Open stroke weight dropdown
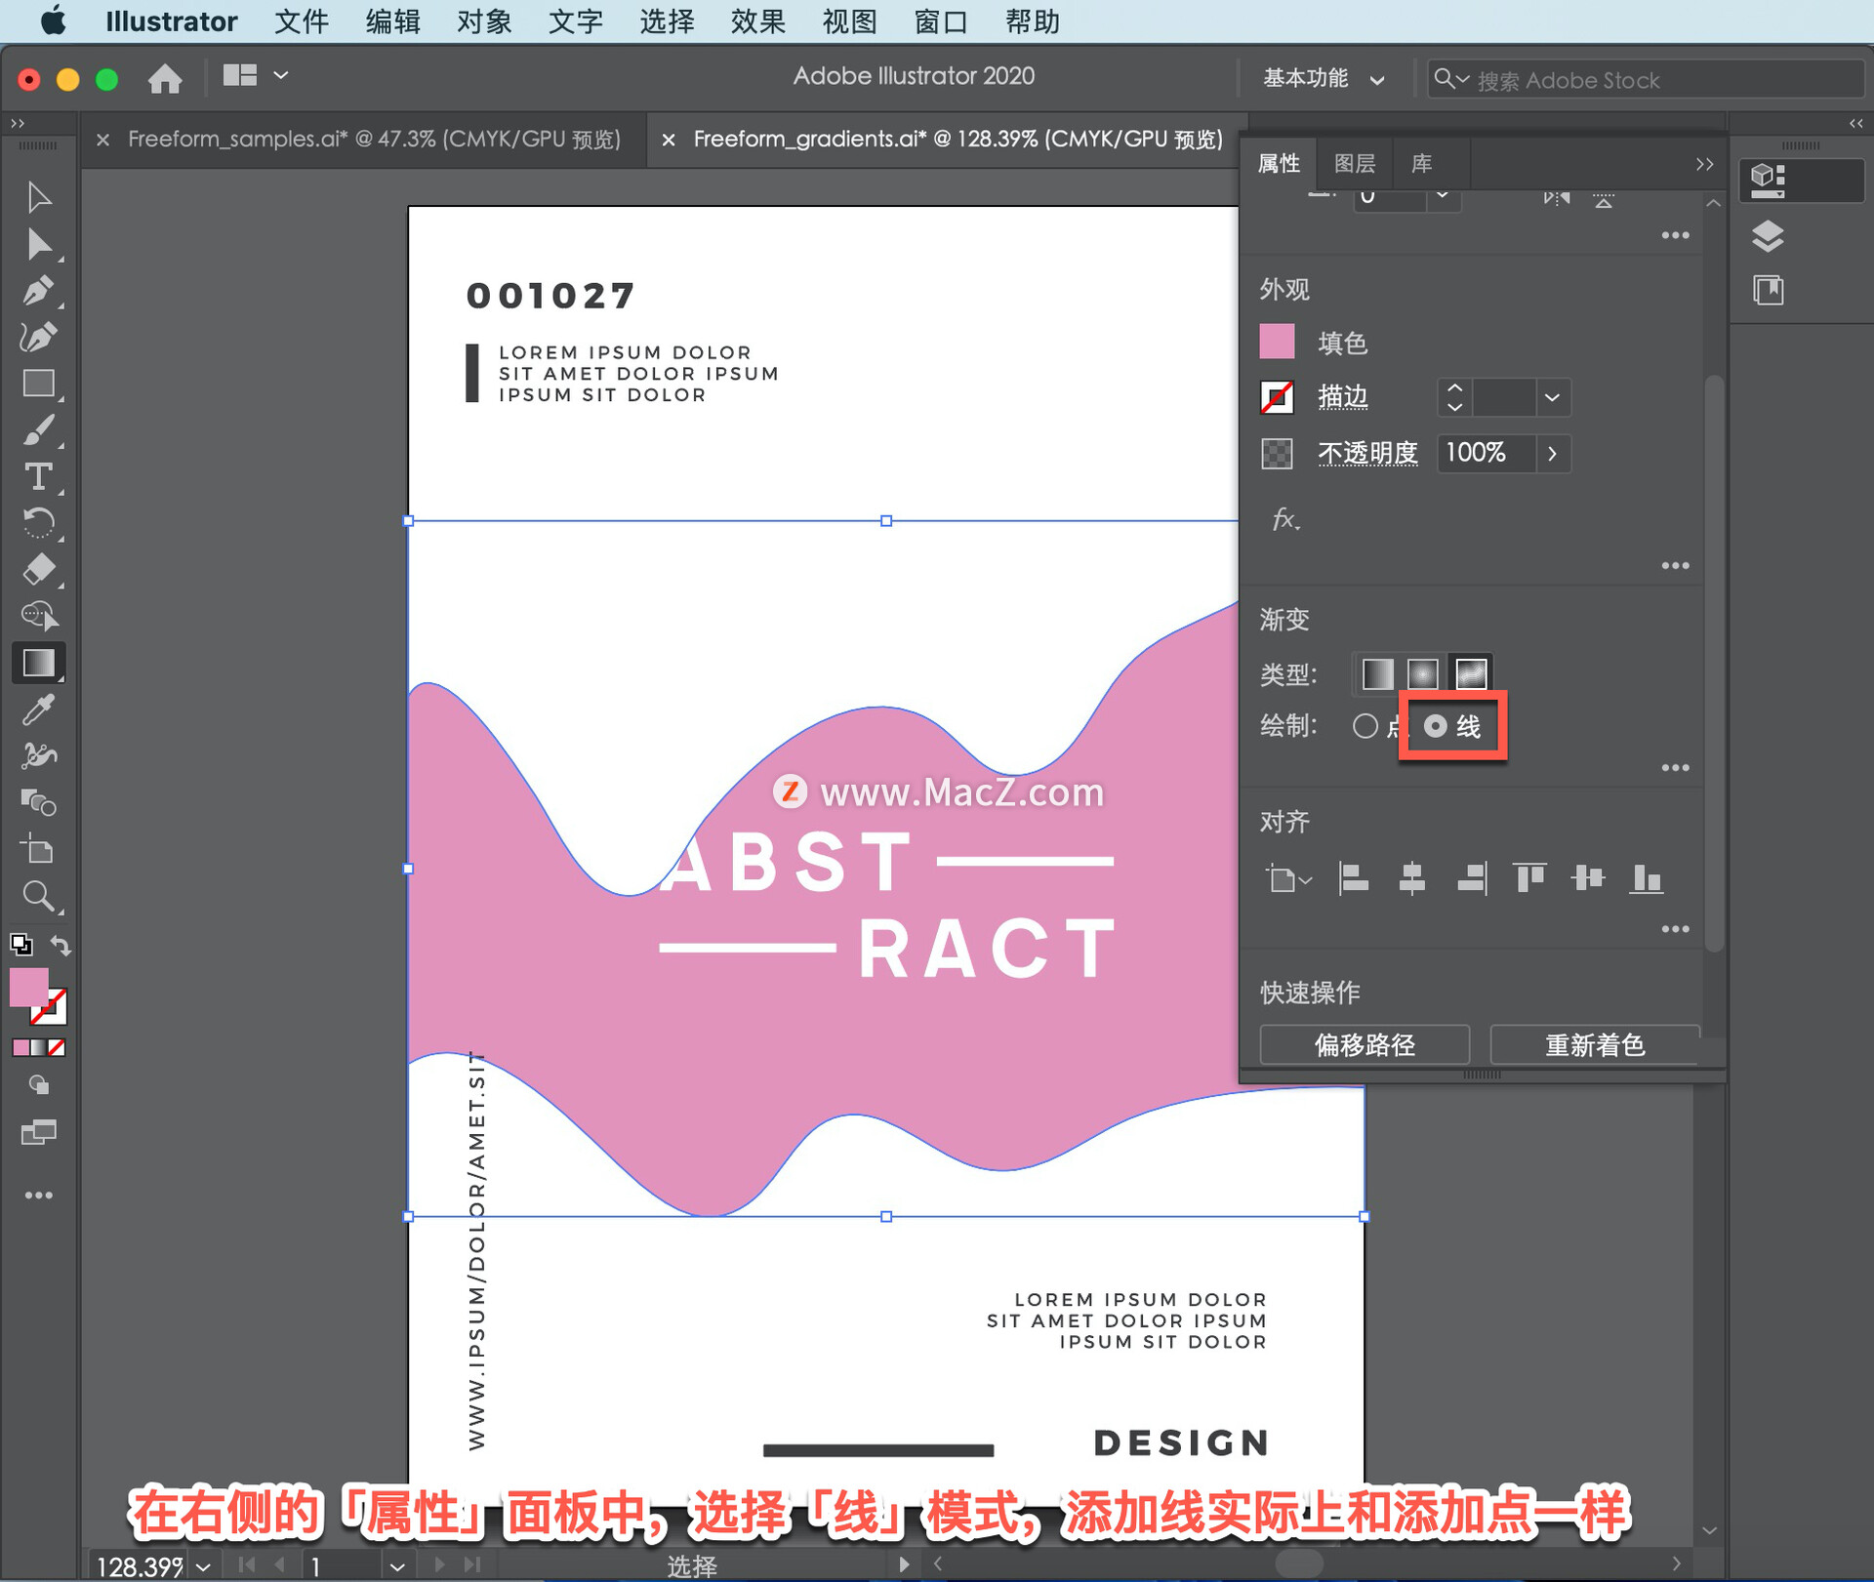Image resolution: width=1874 pixels, height=1582 pixels. pyautogui.click(x=1552, y=398)
